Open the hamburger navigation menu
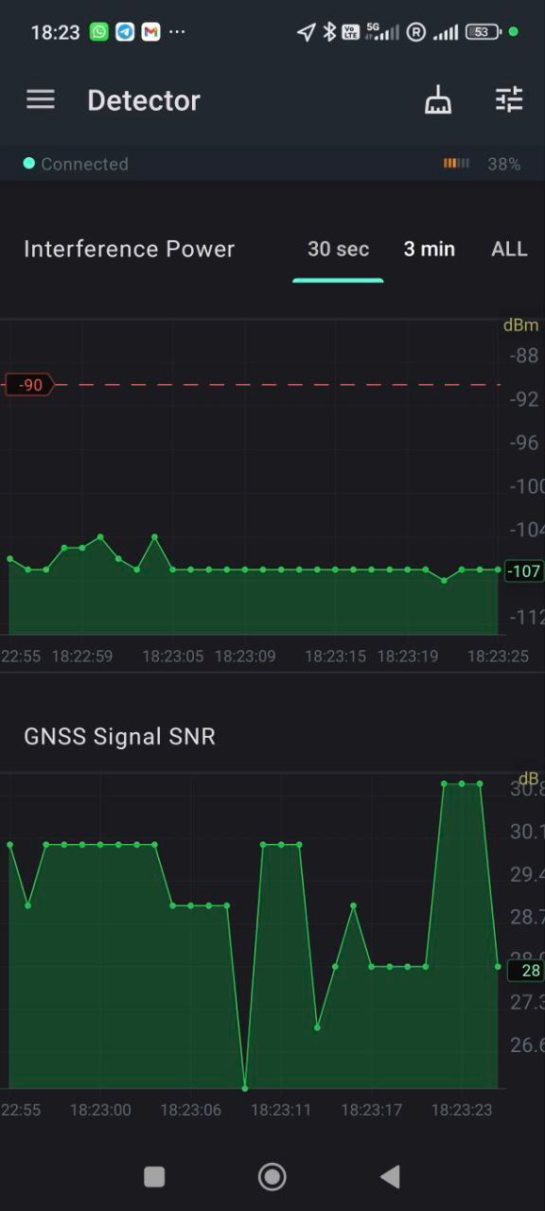Image resolution: width=545 pixels, height=1211 pixels. [41, 99]
